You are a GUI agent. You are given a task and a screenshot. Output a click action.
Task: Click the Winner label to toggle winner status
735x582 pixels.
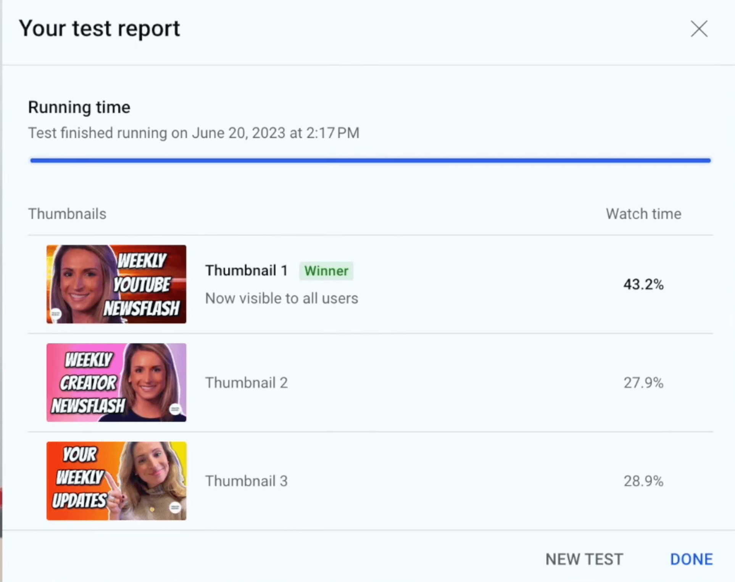pyautogui.click(x=326, y=271)
